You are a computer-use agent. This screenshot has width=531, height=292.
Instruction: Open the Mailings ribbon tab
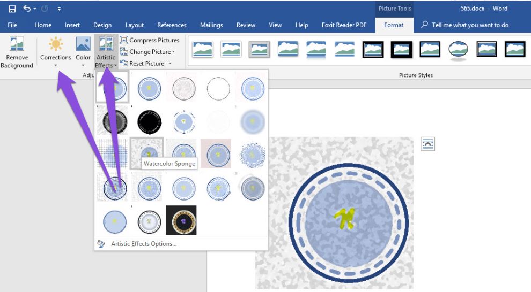(211, 25)
